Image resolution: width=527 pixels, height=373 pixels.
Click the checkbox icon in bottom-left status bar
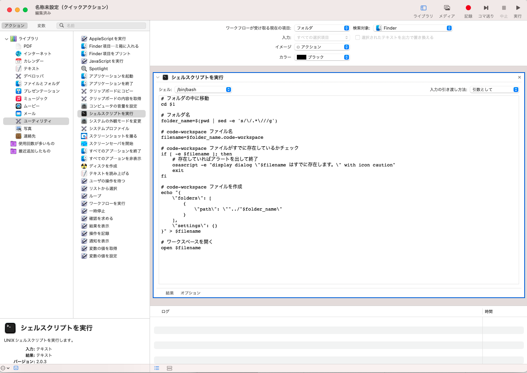tap(15, 368)
